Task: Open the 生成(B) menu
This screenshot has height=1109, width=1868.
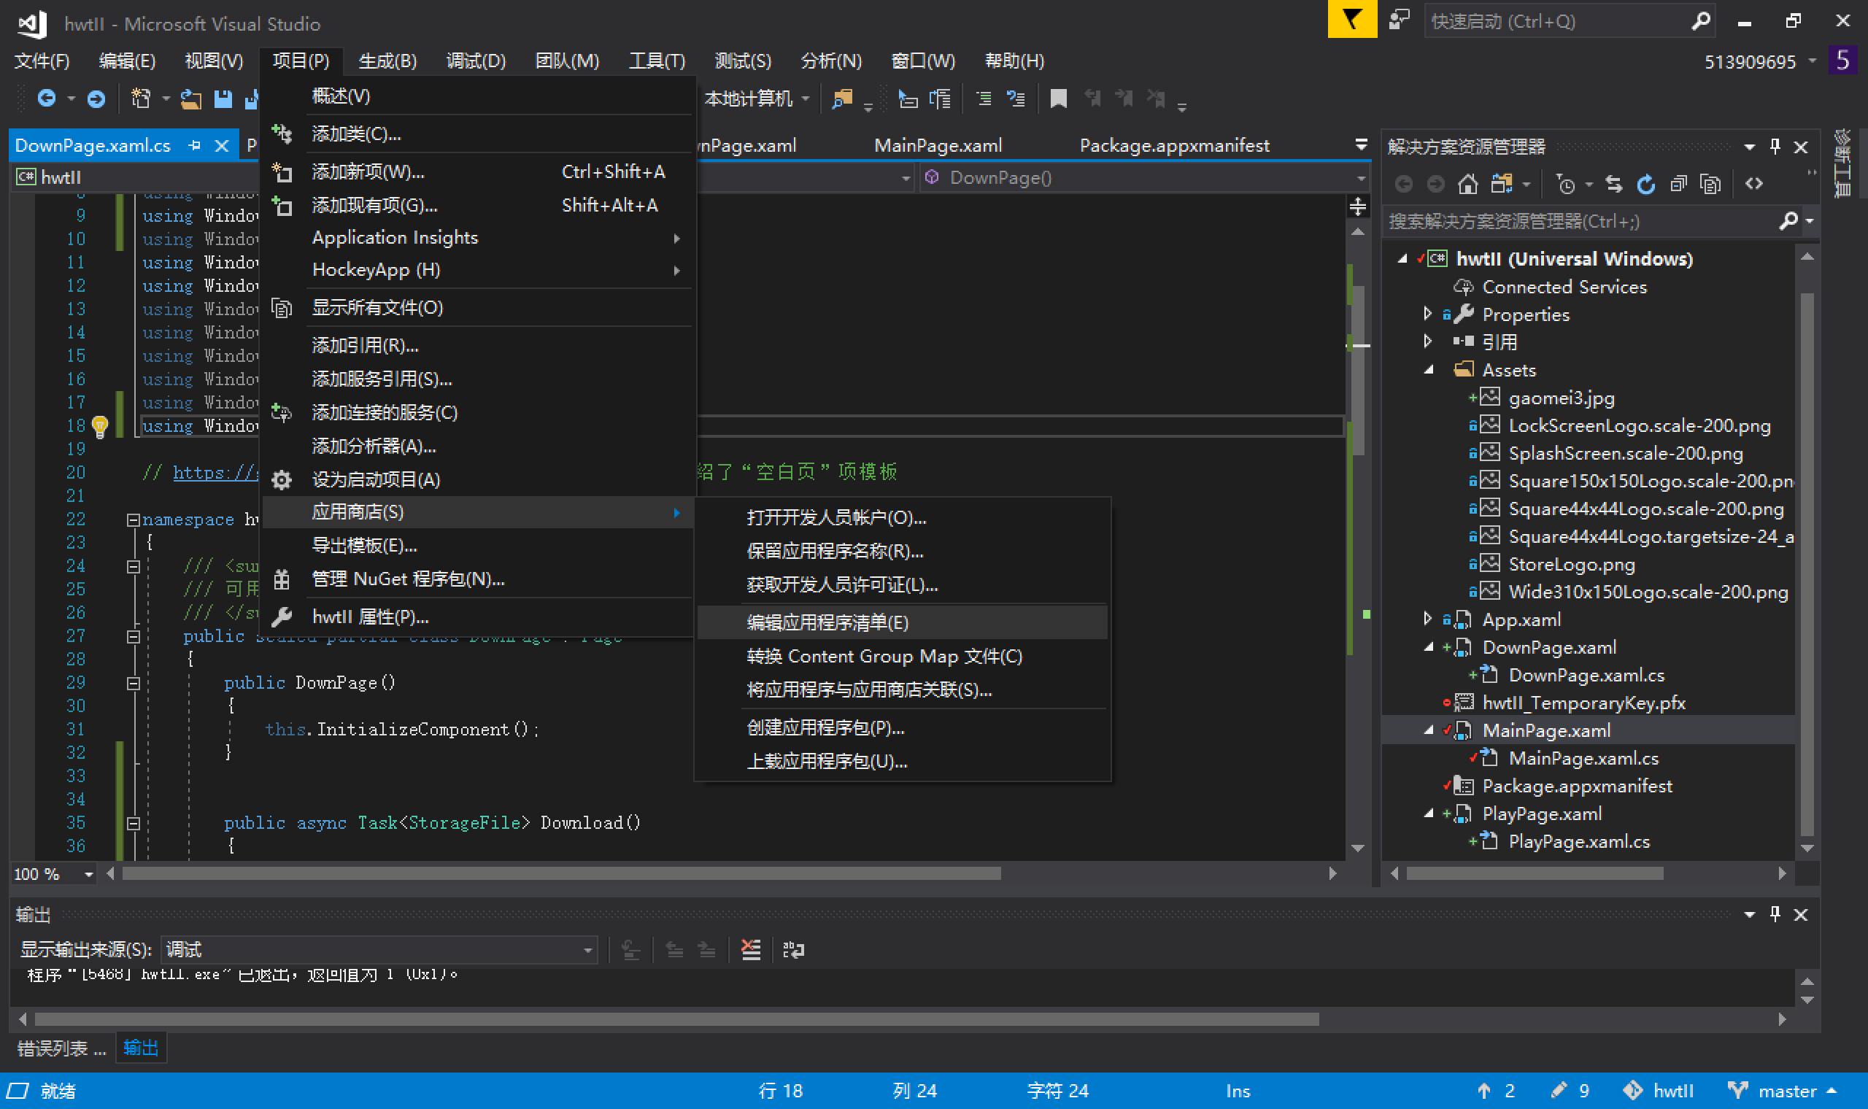Action: (387, 61)
